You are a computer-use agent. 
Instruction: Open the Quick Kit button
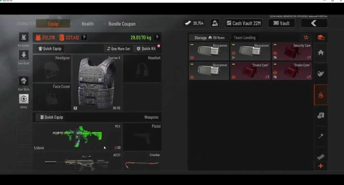[x=146, y=49]
